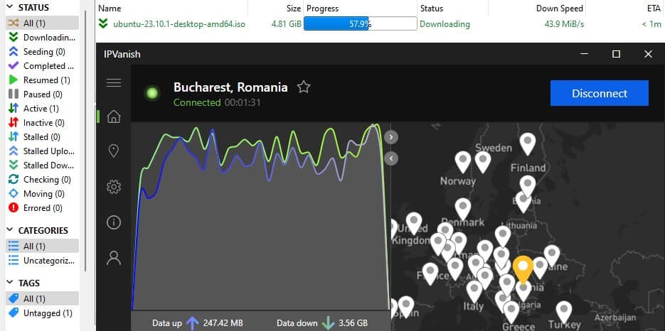665x331 pixels.
Task: Expand graph panel with right chevron
Action: pos(391,137)
